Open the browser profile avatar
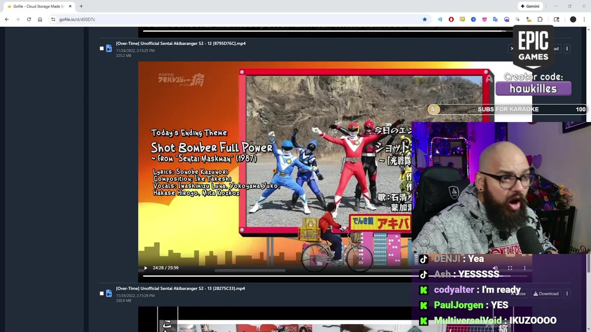Image resolution: width=591 pixels, height=332 pixels. click(573, 19)
